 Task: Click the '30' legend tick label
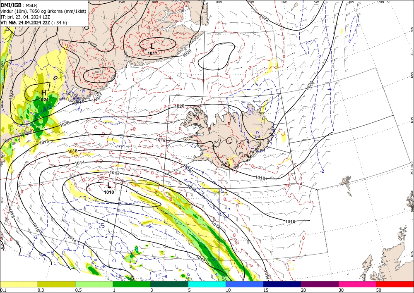click(341, 290)
